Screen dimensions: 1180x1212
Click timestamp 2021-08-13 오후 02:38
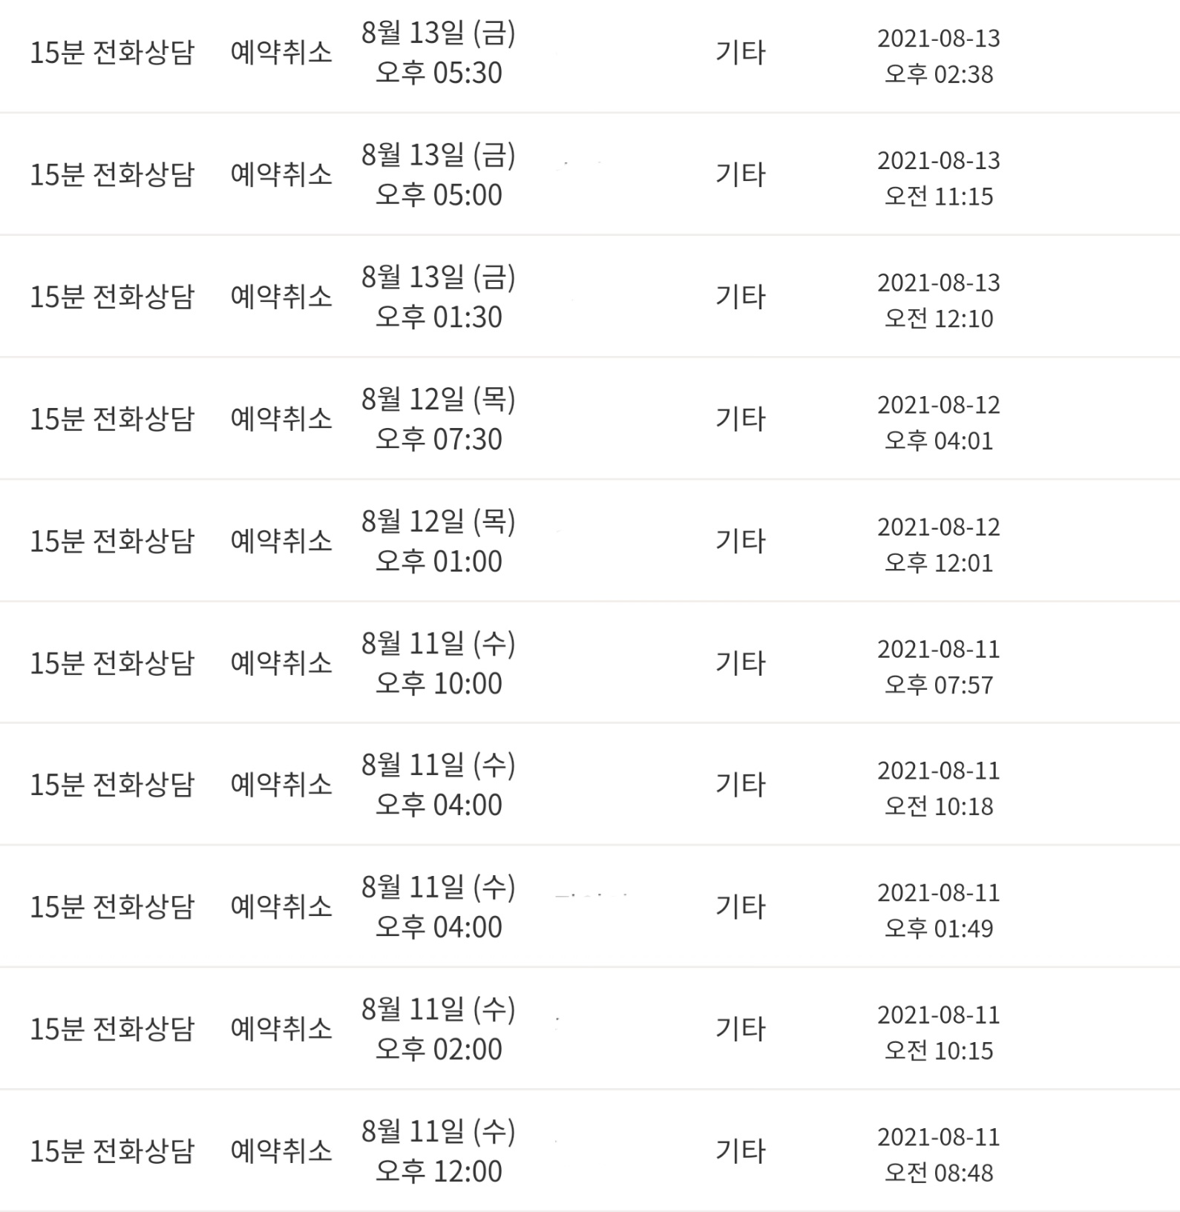[938, 56]
